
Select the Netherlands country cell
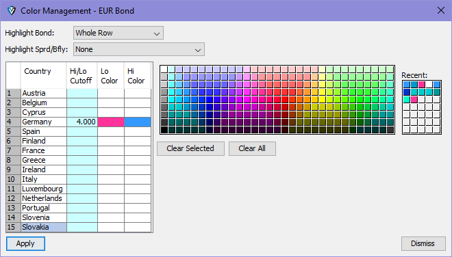44,198
